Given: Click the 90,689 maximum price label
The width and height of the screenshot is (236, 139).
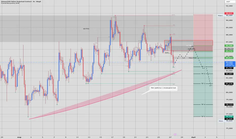Looking at the screenshot, I should (x=229, y=15).
